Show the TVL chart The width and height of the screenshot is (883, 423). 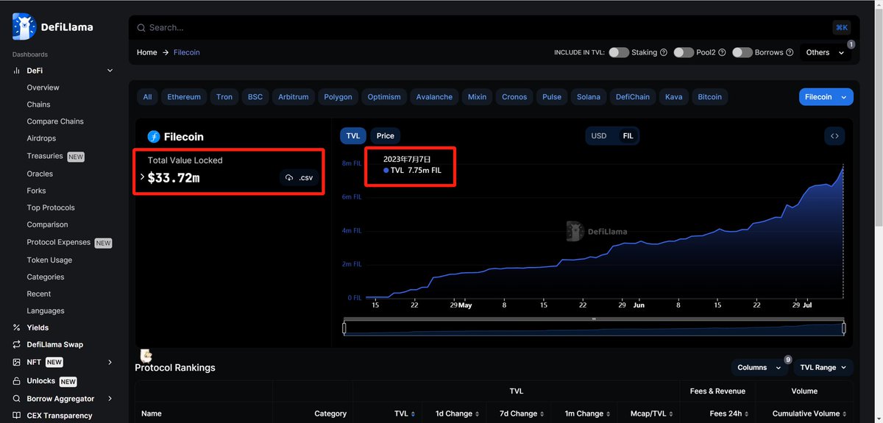(x=353, y=136)
